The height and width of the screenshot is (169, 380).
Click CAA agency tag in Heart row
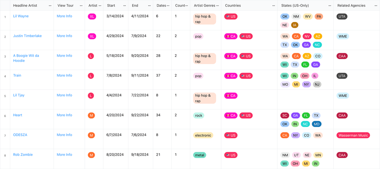(x=342, y=115)
